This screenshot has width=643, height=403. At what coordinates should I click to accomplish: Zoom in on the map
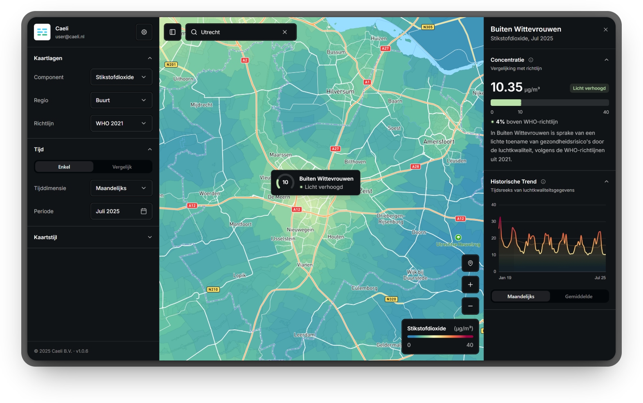(x=470, y=284)
